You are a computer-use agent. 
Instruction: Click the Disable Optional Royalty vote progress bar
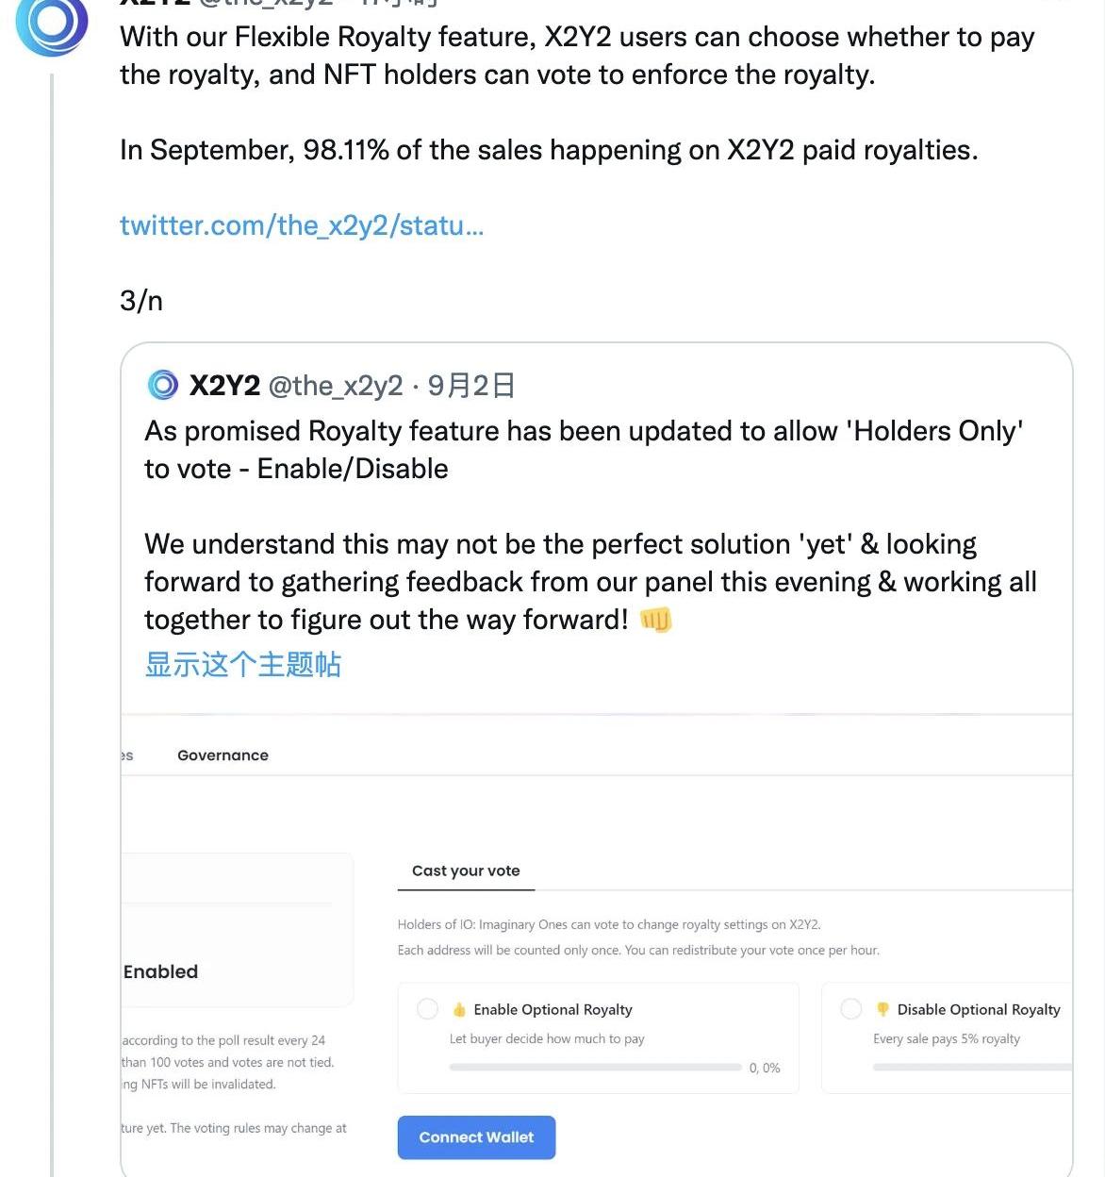pos(971,1068)
